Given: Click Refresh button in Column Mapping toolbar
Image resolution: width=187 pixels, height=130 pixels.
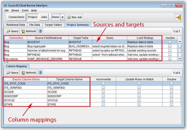Looking at the screenshot, I should [x=28, y=73].
